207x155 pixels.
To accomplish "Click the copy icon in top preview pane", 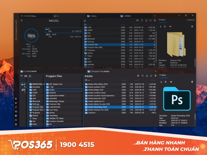I will [166, 26].
